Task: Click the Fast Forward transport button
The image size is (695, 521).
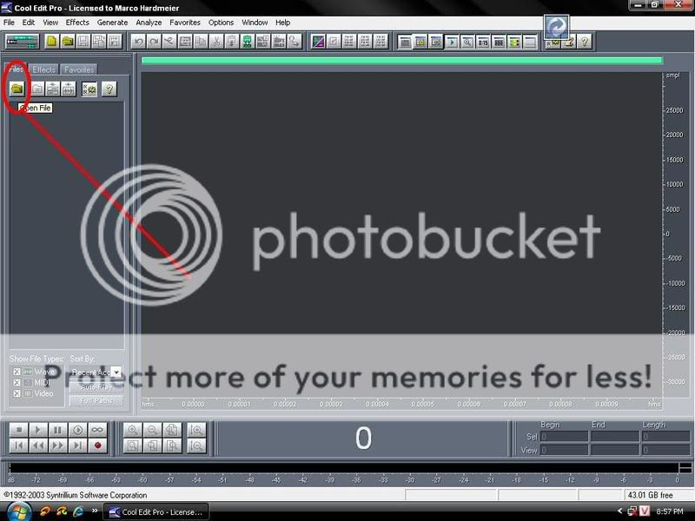Action: click(x=57, y=445)
